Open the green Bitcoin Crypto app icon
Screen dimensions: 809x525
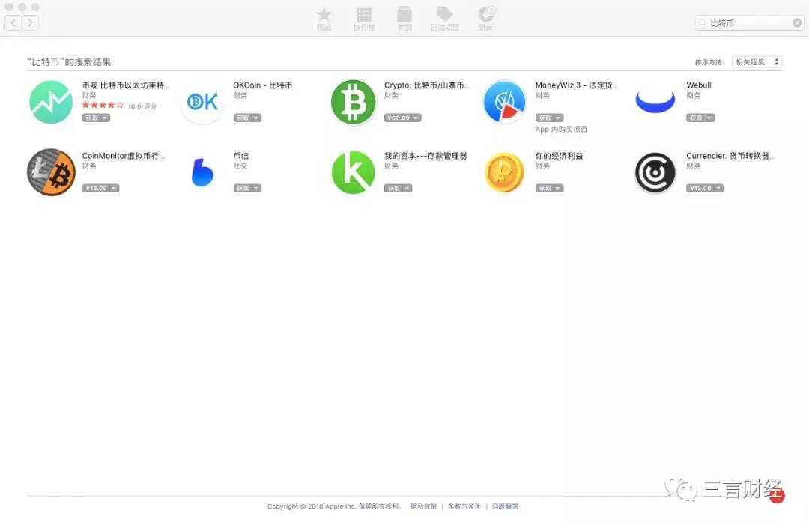(354, 102)
